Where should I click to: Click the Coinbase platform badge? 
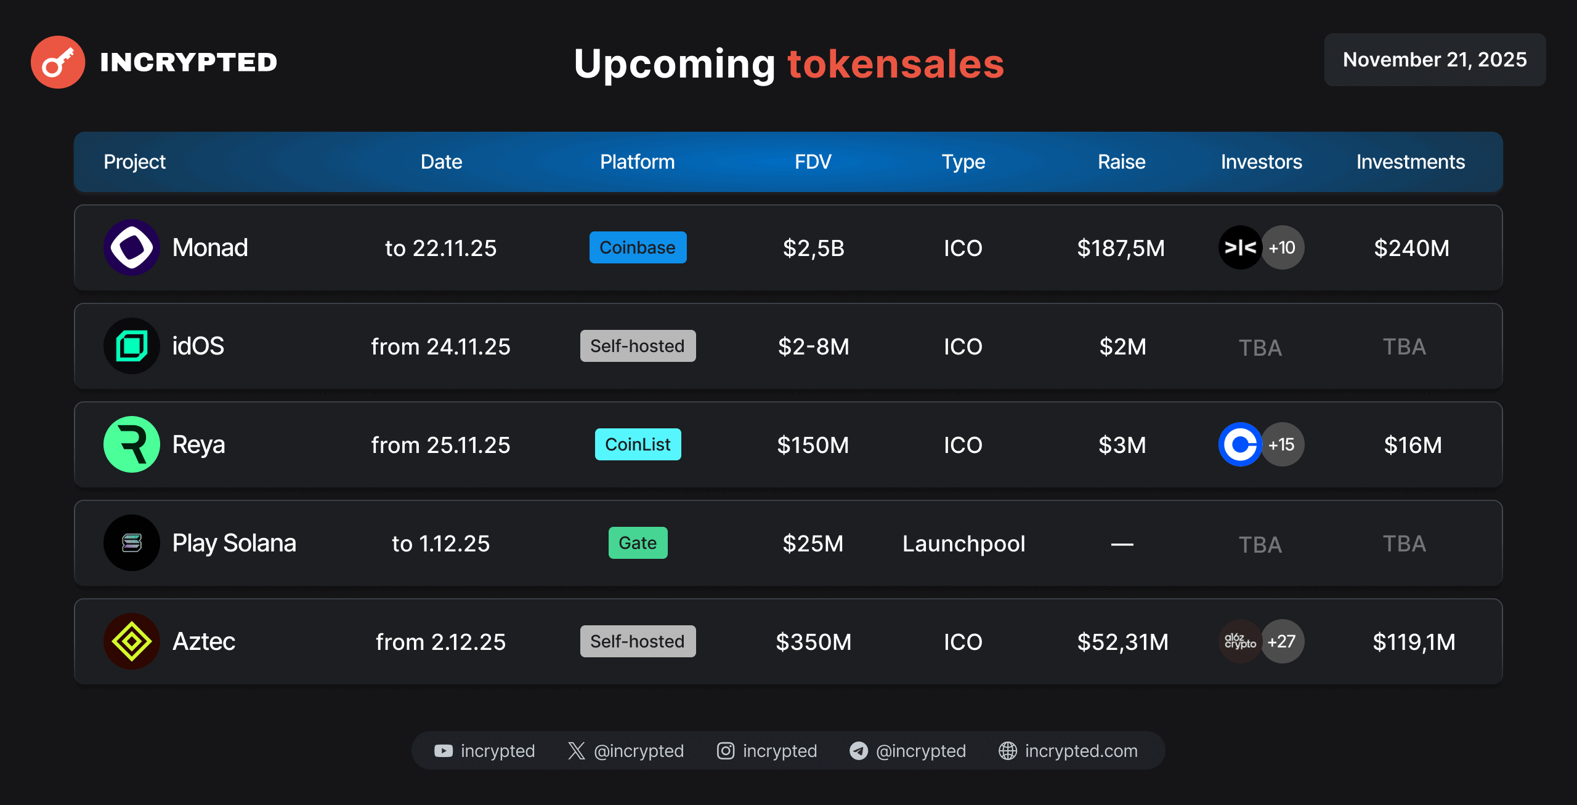coord(638,247)
